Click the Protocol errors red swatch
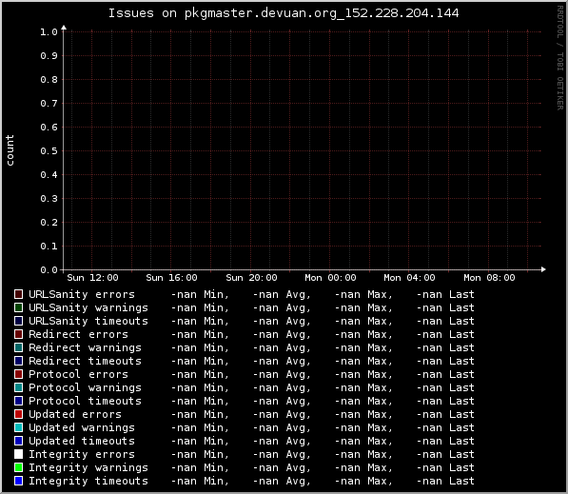 18,374
